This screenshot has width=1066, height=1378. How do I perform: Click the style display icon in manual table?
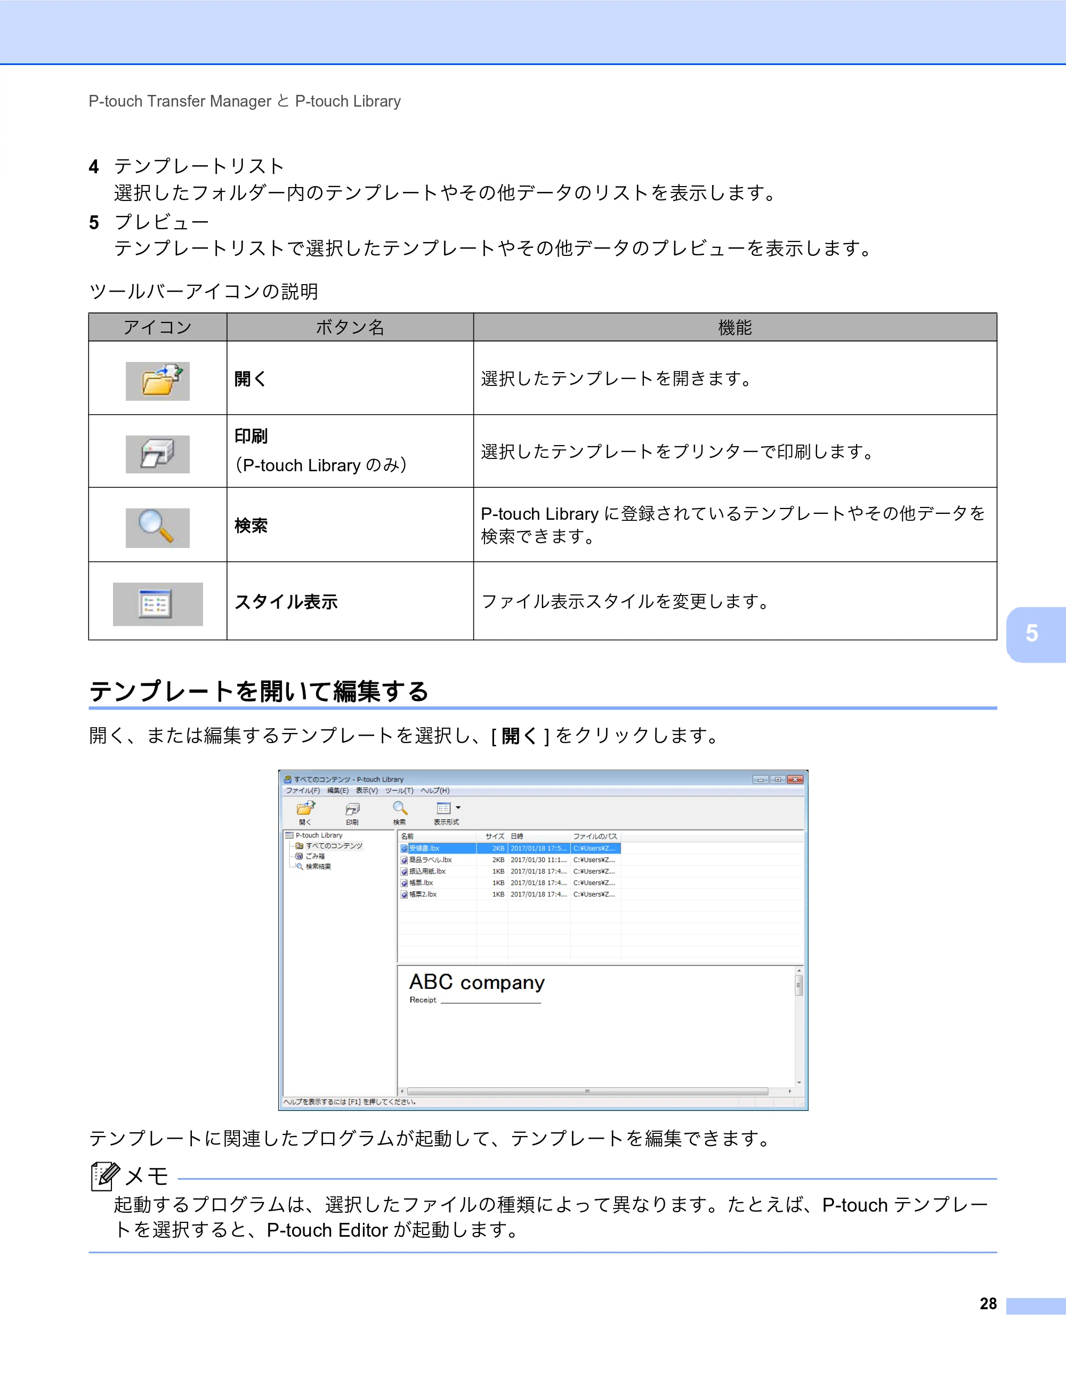pyautogui.click(x=158, y=604)
